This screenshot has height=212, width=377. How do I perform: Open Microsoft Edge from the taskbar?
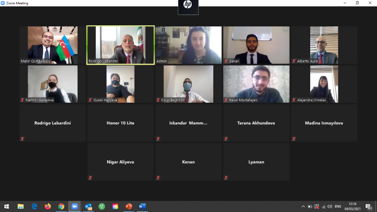(x=34, y=207)
